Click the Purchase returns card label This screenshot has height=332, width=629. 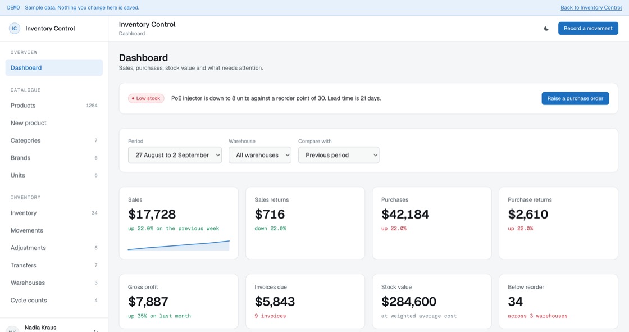[530, 199]
